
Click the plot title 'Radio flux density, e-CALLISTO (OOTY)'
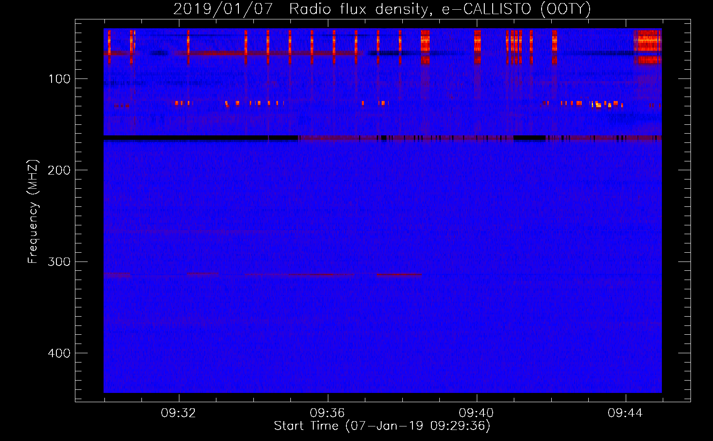[440, 9]
